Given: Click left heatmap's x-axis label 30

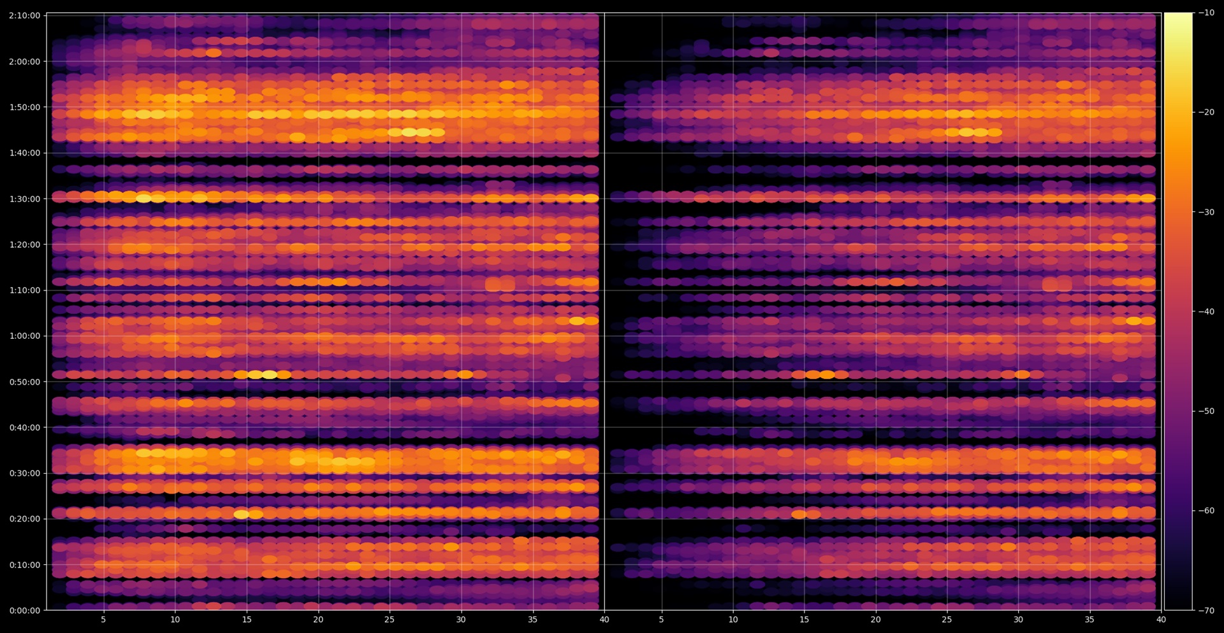Looking at the screenshot, I should coord(461,619).
